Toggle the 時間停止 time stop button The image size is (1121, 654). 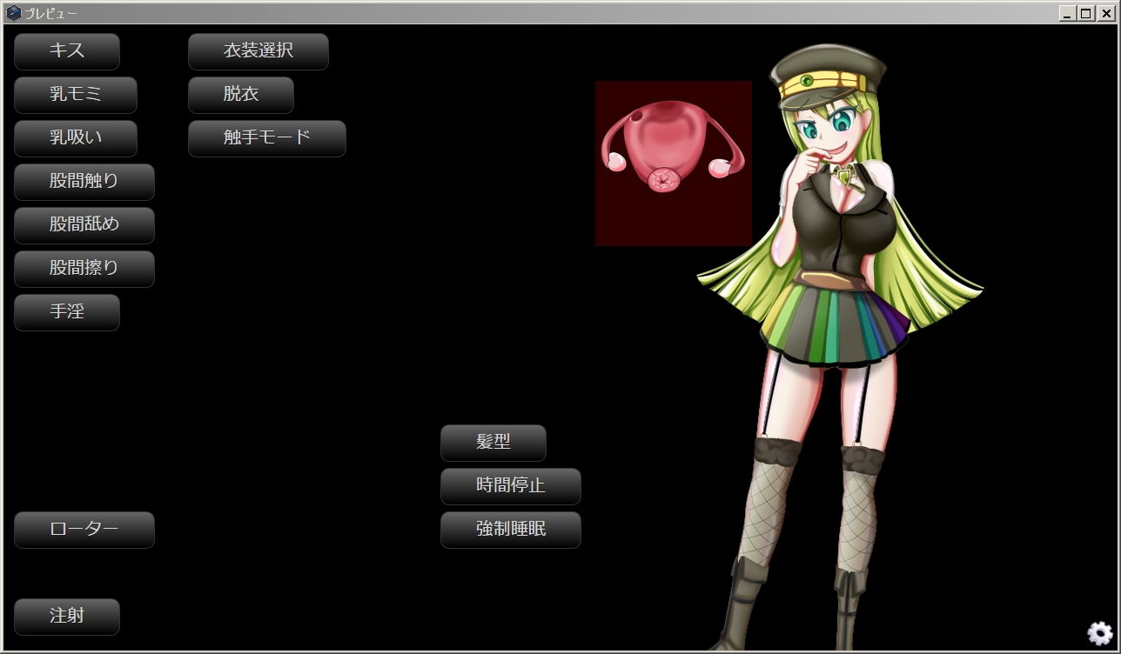click(x=511, y=486)
